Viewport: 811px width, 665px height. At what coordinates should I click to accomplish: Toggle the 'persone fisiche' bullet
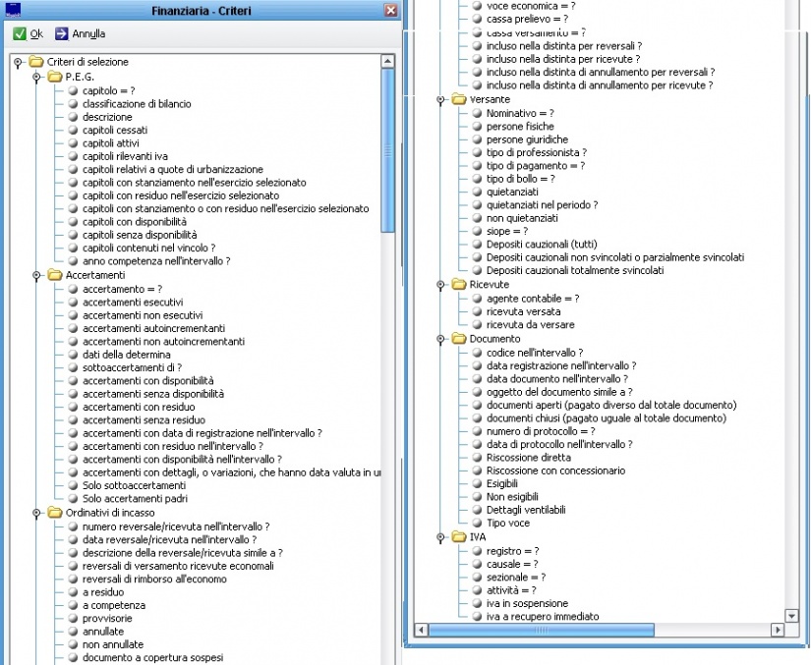(x=477, y=127)
